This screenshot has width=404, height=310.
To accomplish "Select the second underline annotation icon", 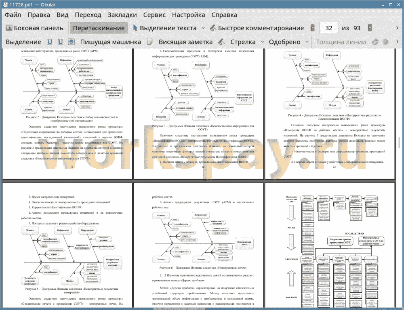I will coord(60,42).
